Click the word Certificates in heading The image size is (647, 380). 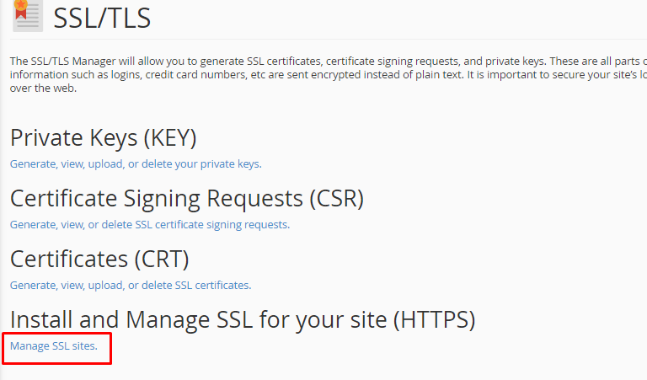69,260
